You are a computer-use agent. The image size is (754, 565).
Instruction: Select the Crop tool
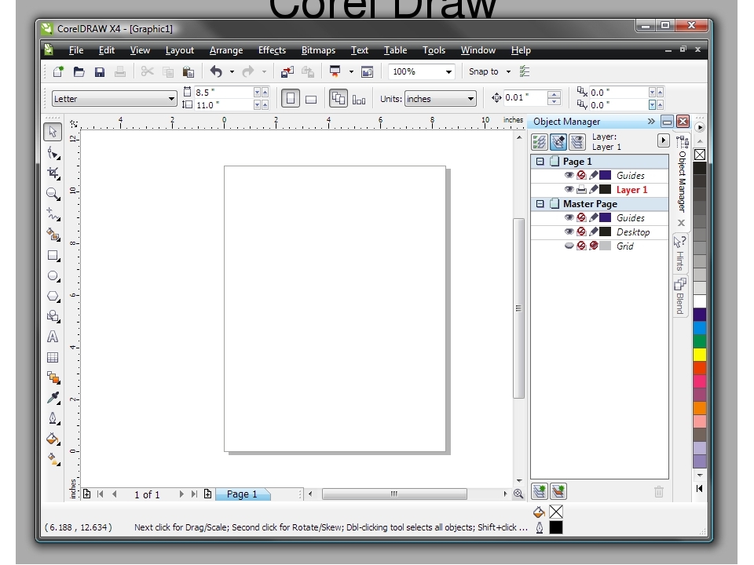tap(53, 173)
